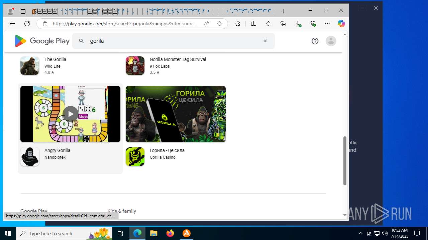Open File Explorer from taskbar
This screenshot has height=240, width=428.
tap(154, 233)
